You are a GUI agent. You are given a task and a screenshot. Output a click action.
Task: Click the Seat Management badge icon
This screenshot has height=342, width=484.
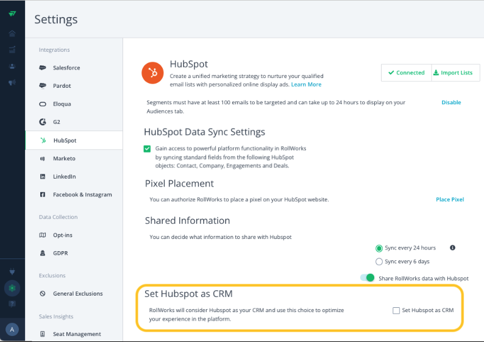(x=43, y=334)
